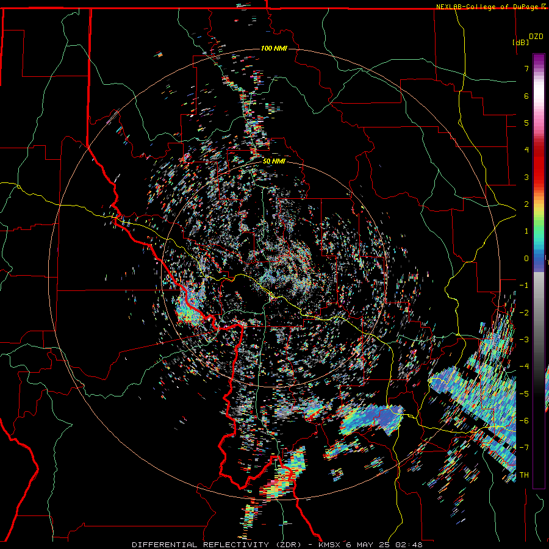This screenshot has height=549, width=549.
Task: Select the -7 value on the dB scale
Action: click(x=524, y=448)
